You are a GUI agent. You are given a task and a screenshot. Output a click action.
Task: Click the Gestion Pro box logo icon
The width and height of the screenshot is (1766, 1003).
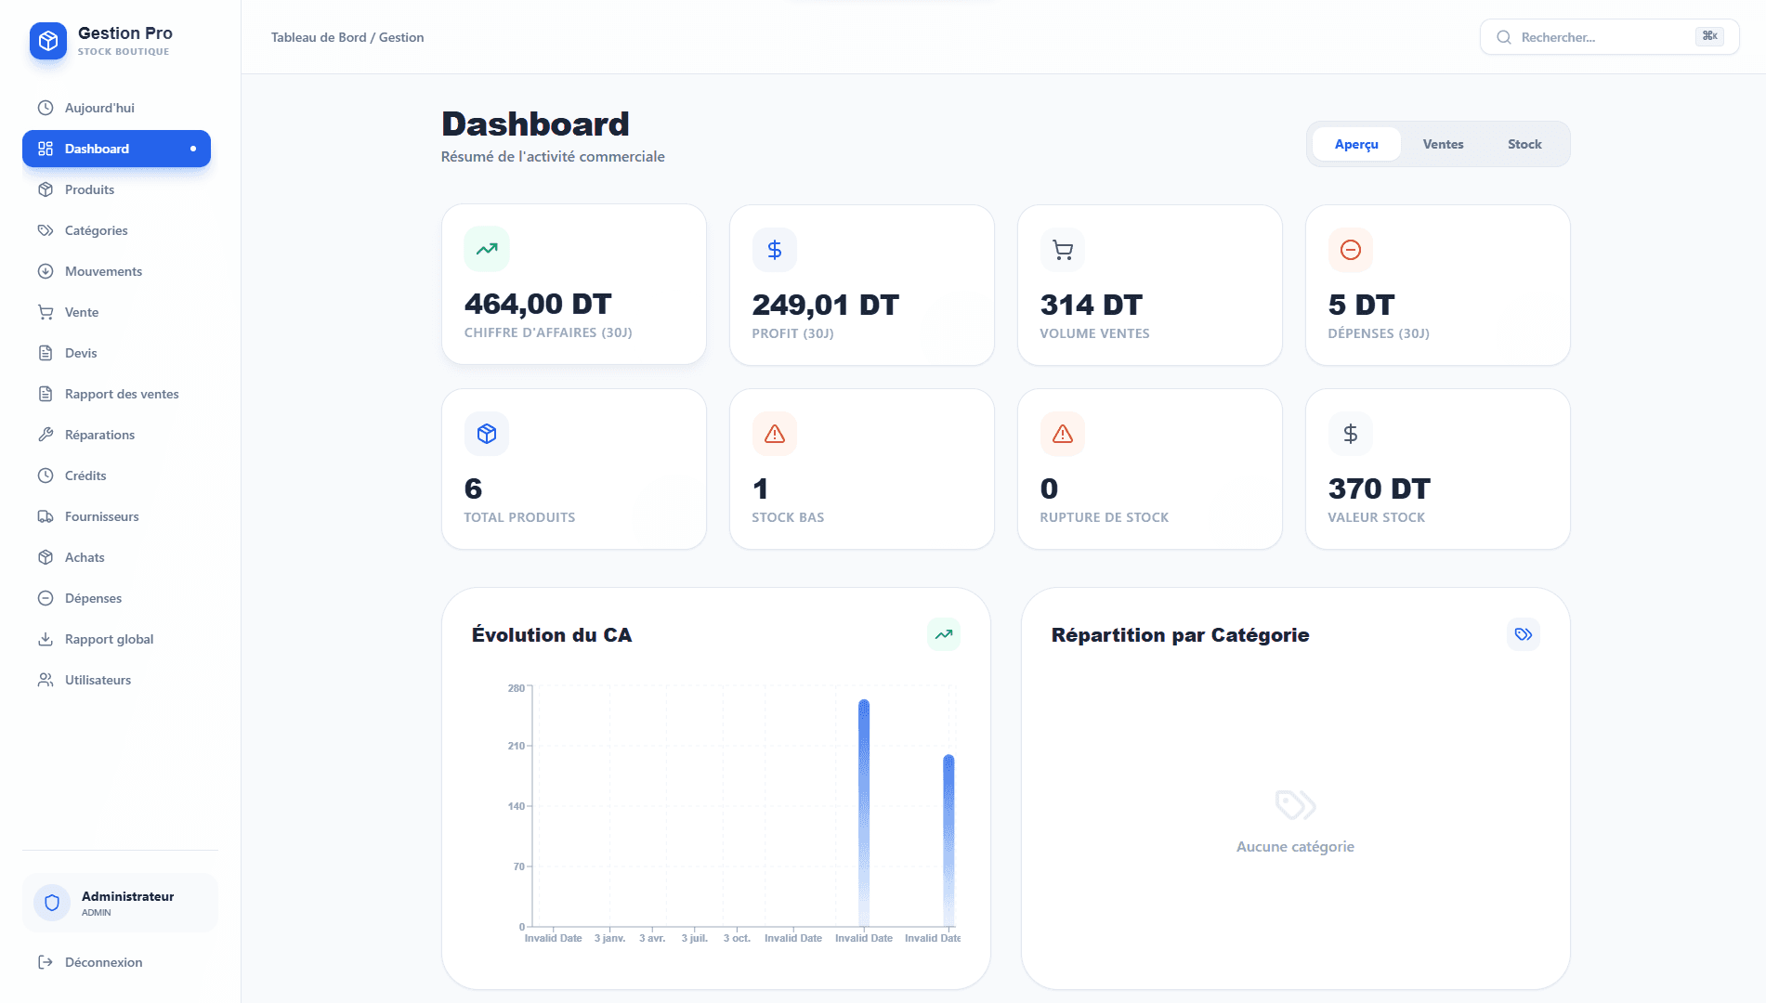coord(48,41)
